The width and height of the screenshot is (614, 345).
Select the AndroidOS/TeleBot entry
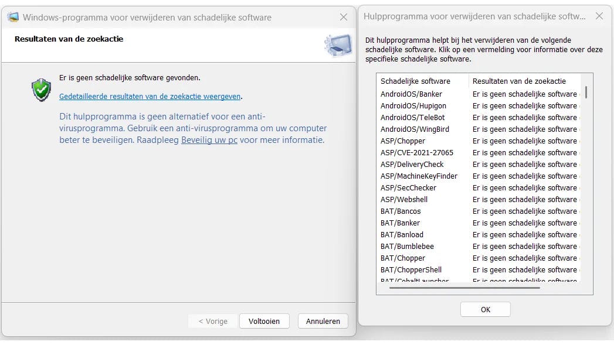pyautogui.click(x=412, y=117)
